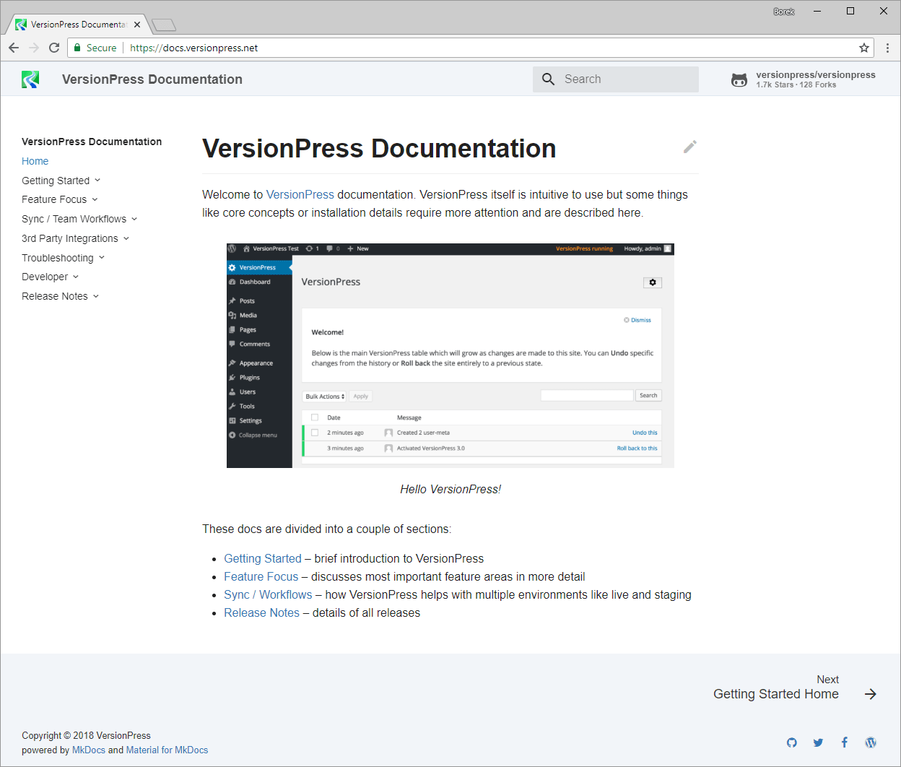Click VersionPress Documentation header title
Screen dimensions: 901x767
point(152,79)
